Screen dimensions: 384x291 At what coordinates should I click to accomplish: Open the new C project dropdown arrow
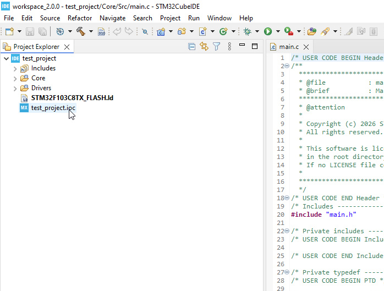pyautogui.click(x=171, y=31)
